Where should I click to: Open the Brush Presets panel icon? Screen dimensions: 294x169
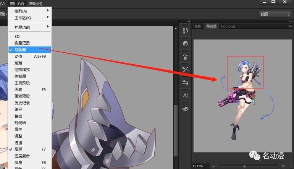click(186, 57)
